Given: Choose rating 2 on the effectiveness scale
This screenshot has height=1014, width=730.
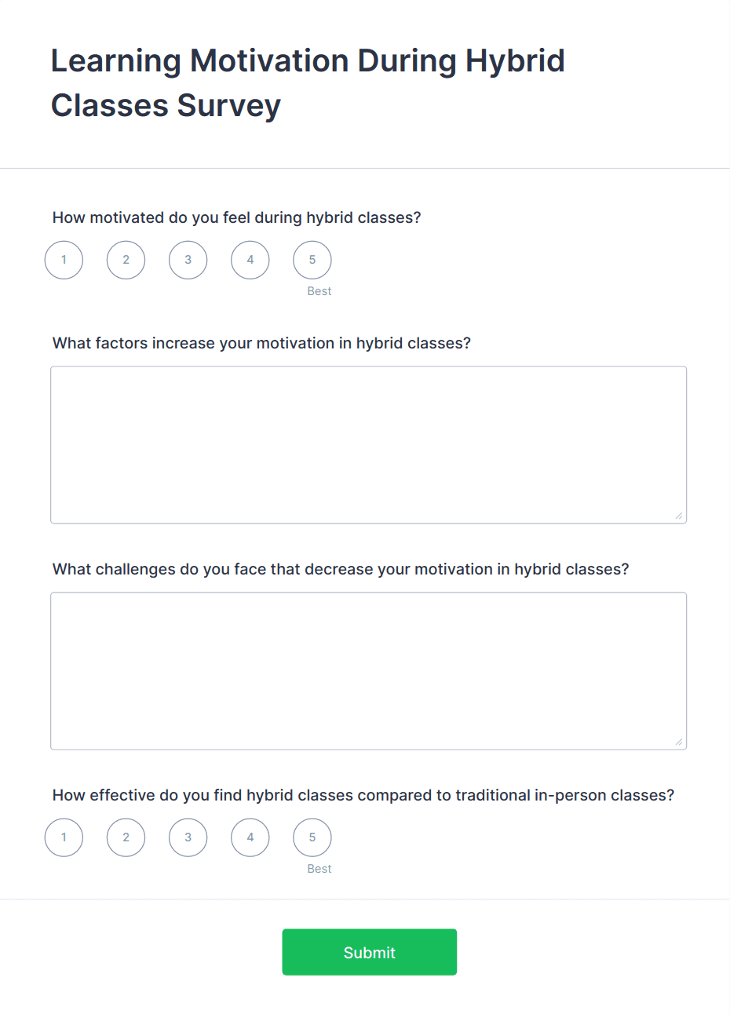Looking at the screenshot, I should (126, 837).
